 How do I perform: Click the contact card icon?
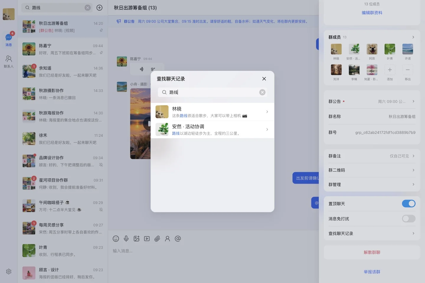[x=167, y=238]
